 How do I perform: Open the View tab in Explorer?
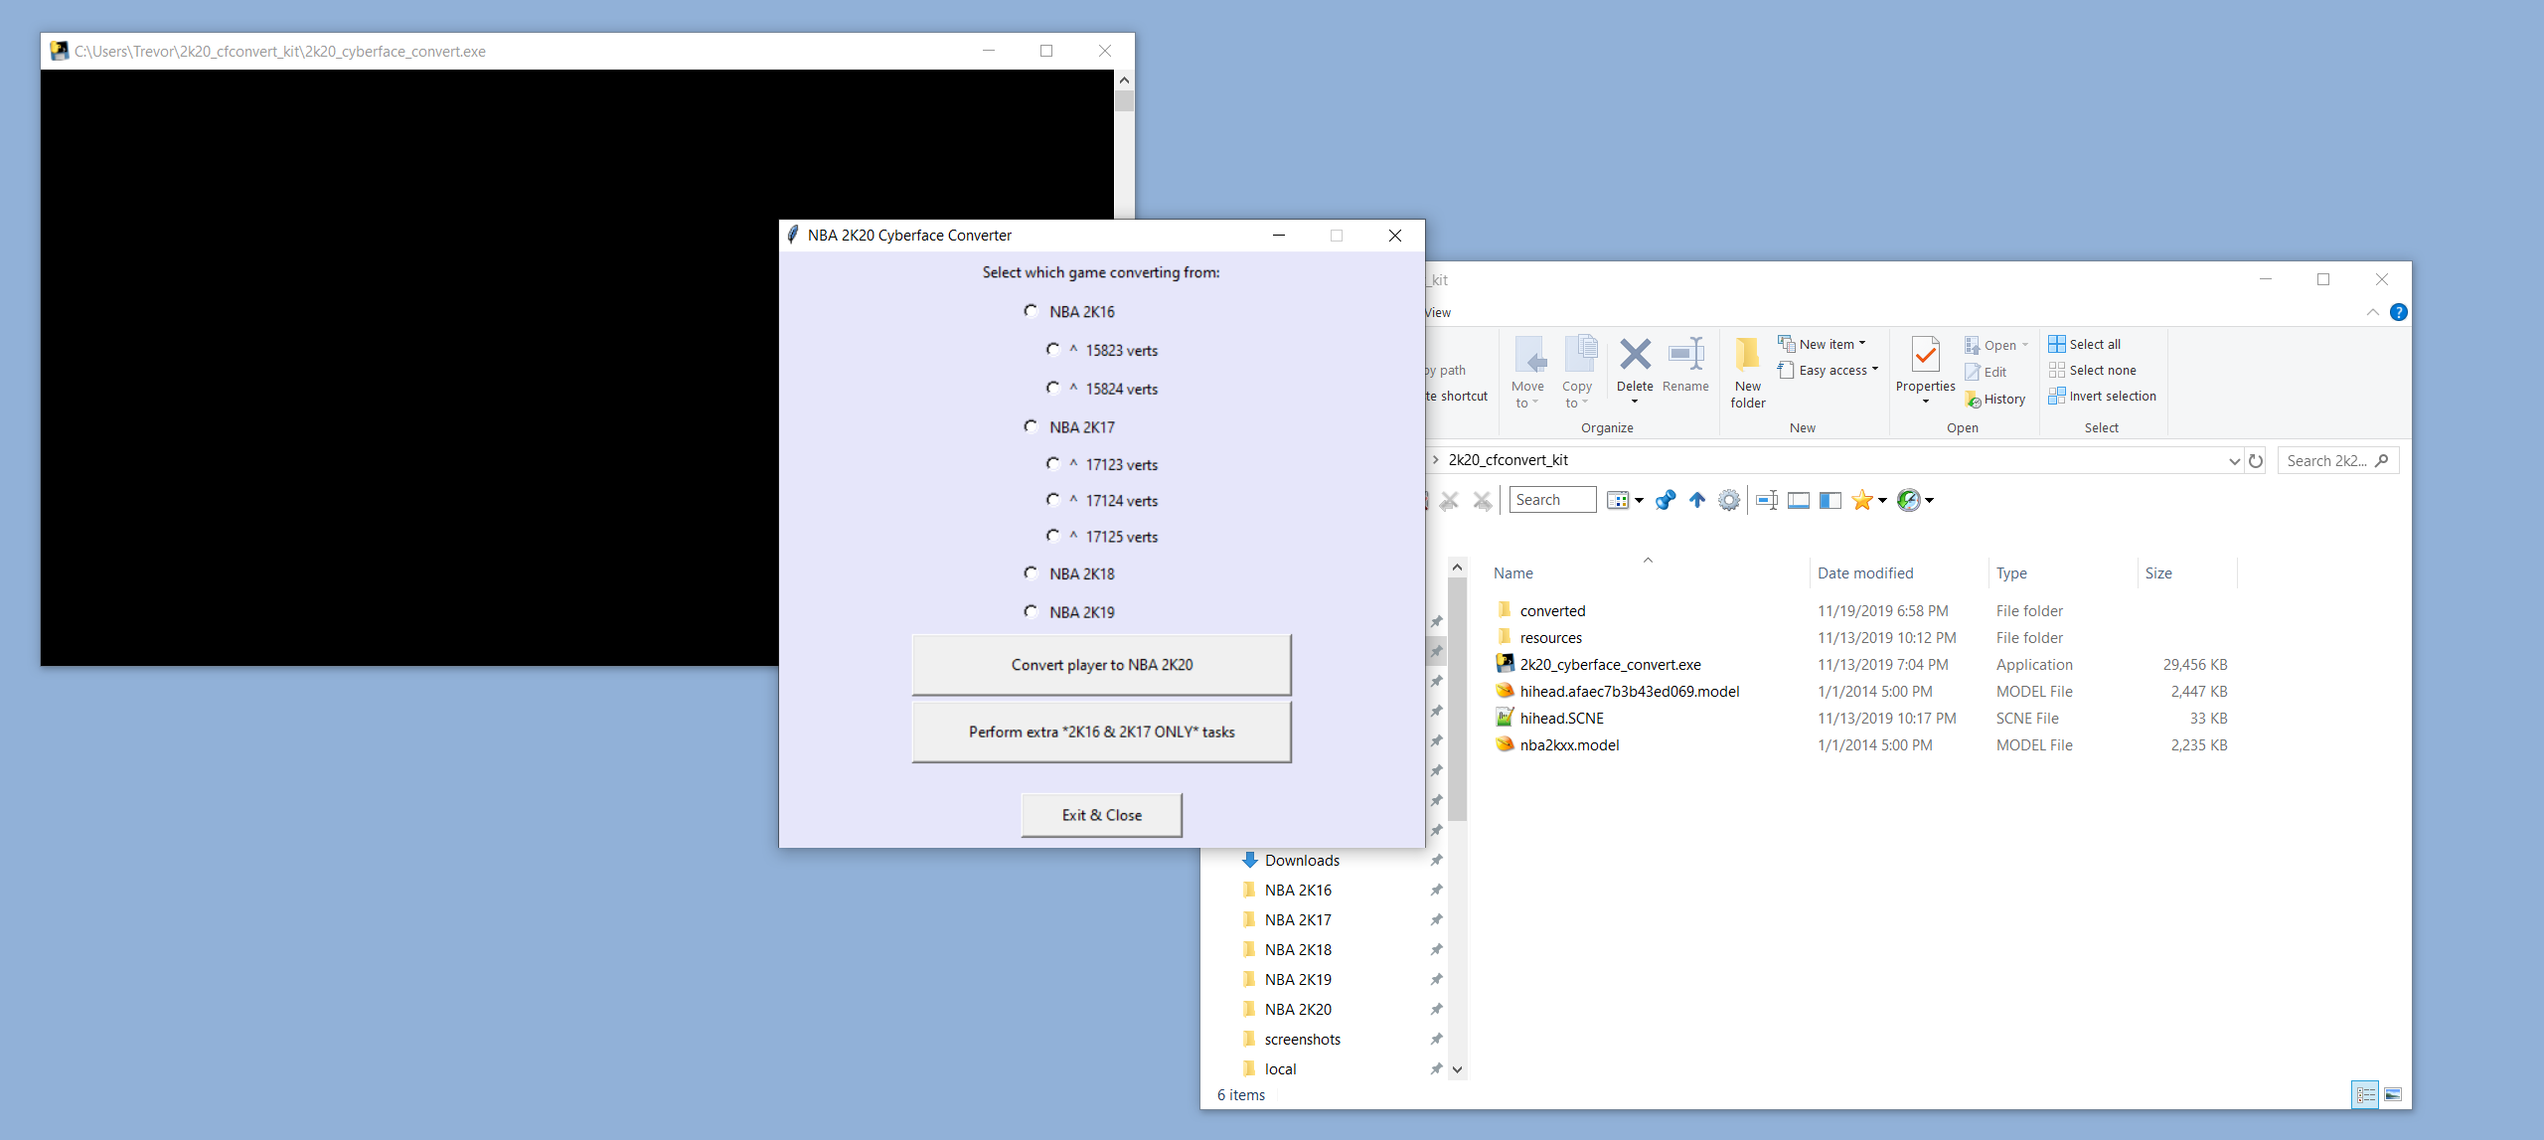[x=1438, y=312]
